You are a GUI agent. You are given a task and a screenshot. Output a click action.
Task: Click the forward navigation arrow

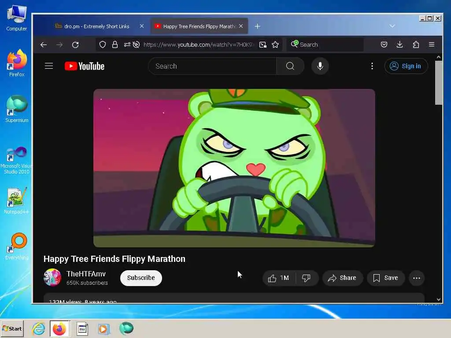59,45
